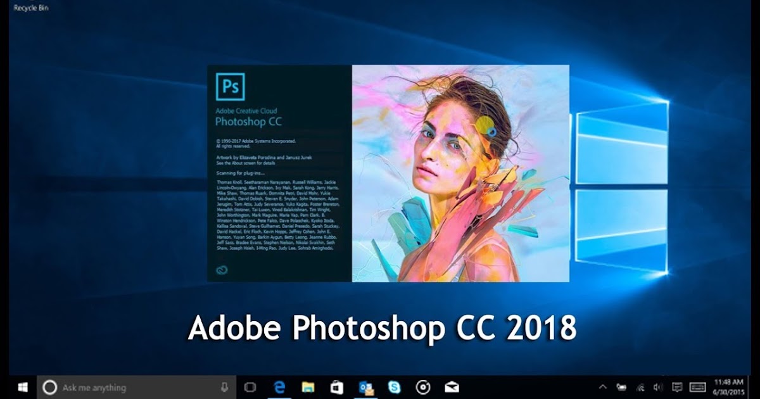Launch Skype from the taskbar
The height and width of the screenshot is (399, 760).
[x=395, y=387]
